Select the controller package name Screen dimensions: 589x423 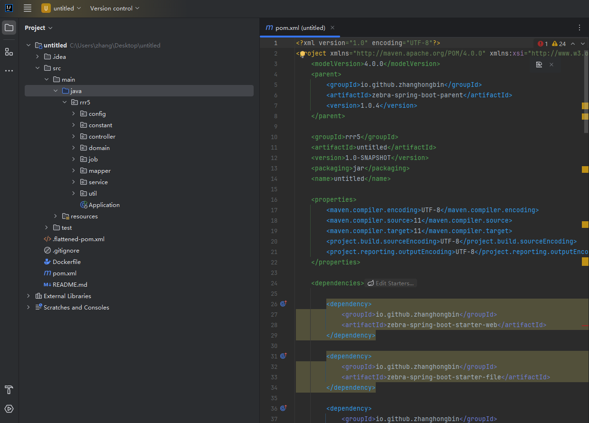pos(102,137)
